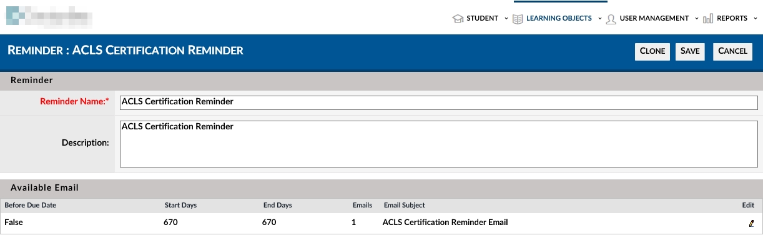The width and height of the screenshot is (763, 250).
Task: Expand the Student menu arrow
Action: tap(506, 19)
